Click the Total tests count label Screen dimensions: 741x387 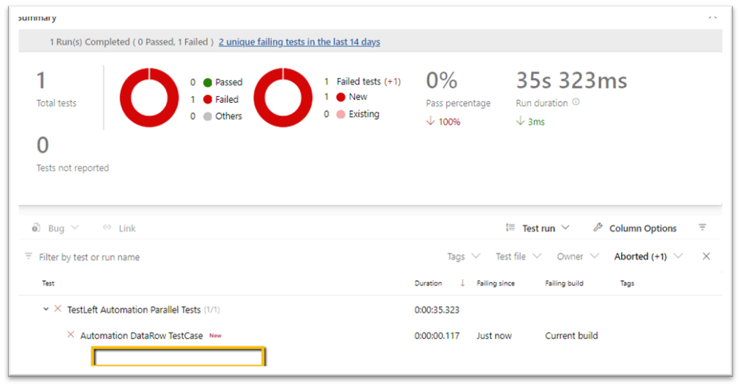coord(56,103)
